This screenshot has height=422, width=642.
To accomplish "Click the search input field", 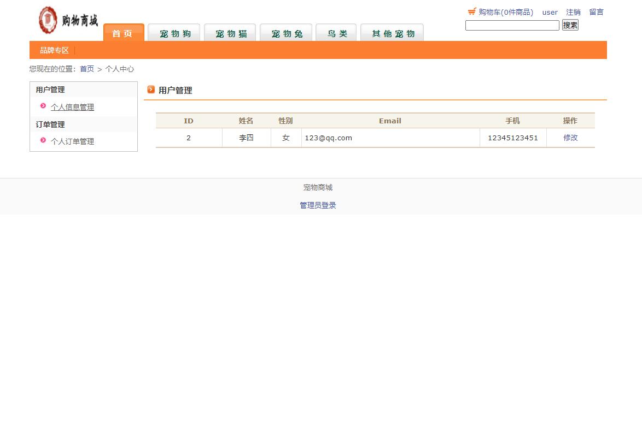I will pos(512,25).
